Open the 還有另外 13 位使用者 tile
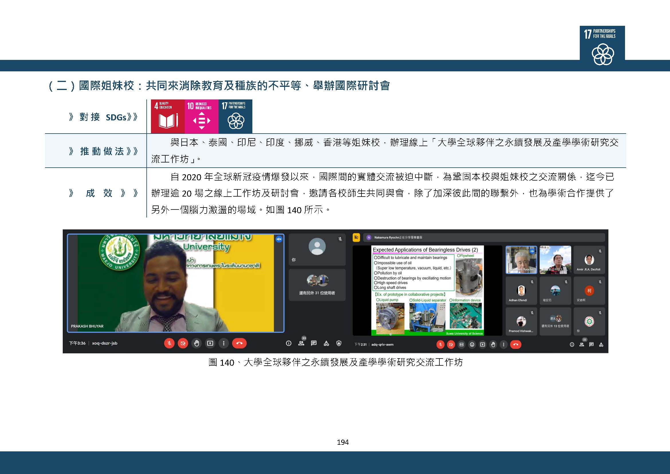 (555, 321)
